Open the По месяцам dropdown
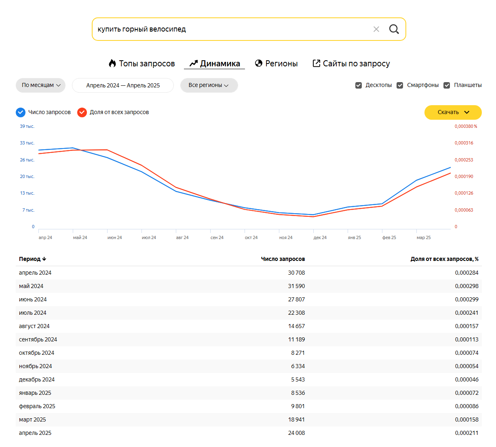Screen dimensions: 496x447 (40, 85)
